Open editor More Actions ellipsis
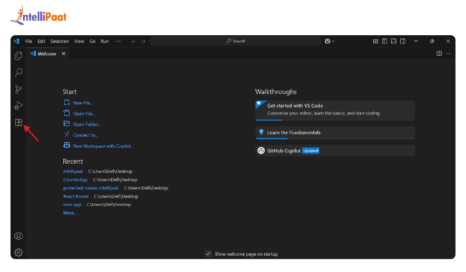Image resolution: width=466 pixels, height=272 pixels. pyautogui.click(x=448, y=54)
